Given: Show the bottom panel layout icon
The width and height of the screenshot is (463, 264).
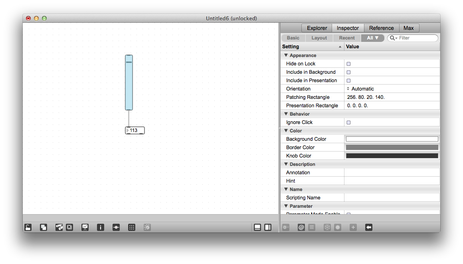Looking at the screenshot, I should tap(257, 227).
